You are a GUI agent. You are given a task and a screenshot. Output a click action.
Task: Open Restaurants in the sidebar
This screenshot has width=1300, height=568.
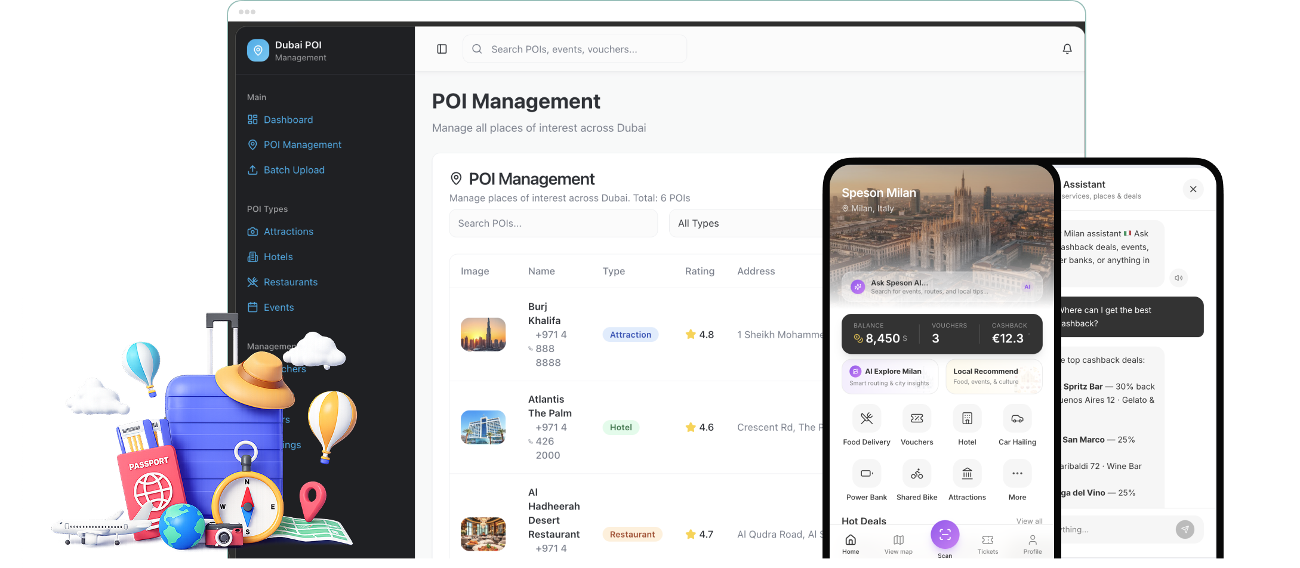click(282, 282)
